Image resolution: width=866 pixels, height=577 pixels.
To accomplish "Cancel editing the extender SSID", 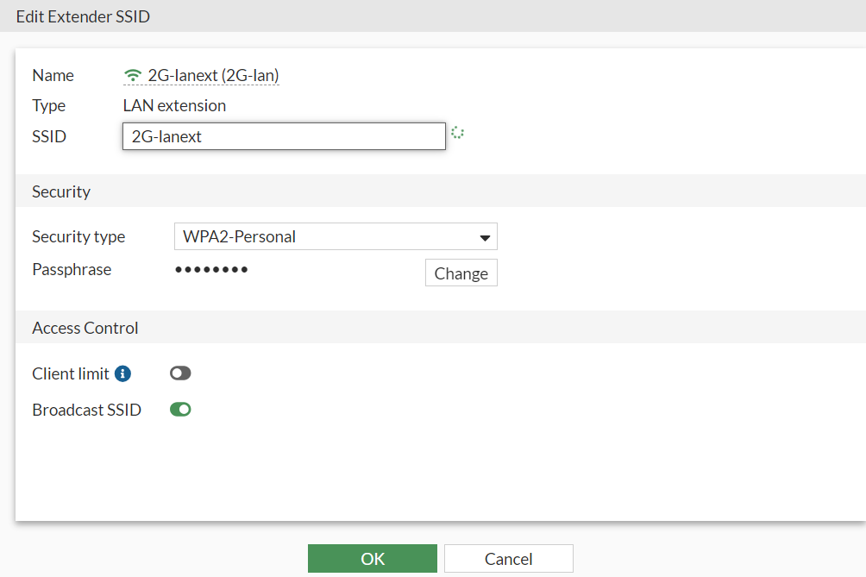I will [x=508, y=558].
